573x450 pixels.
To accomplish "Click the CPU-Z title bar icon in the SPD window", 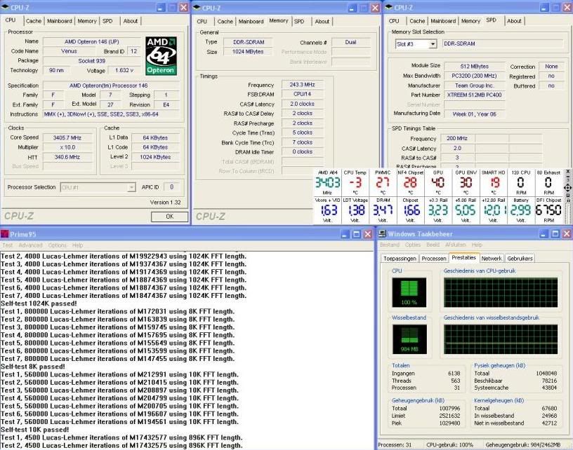I will point(388,7).
